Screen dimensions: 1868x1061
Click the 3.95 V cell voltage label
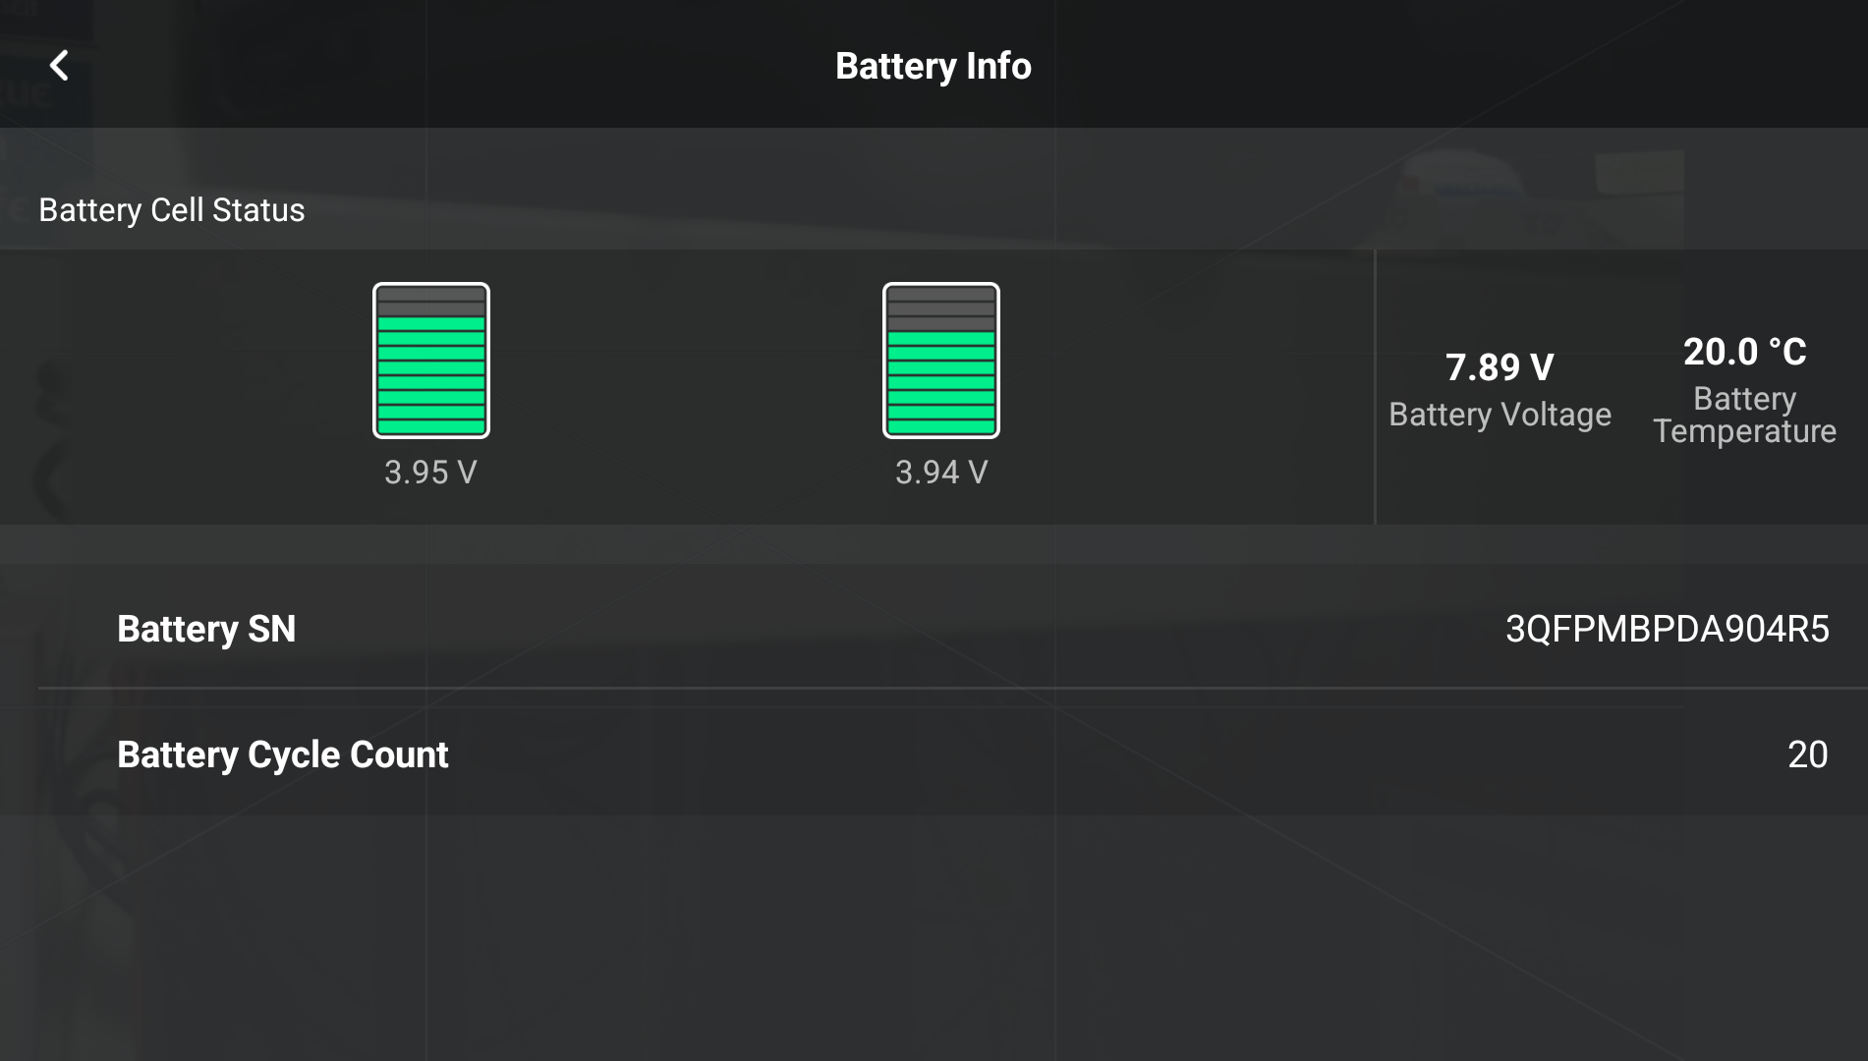pos(430,473)
